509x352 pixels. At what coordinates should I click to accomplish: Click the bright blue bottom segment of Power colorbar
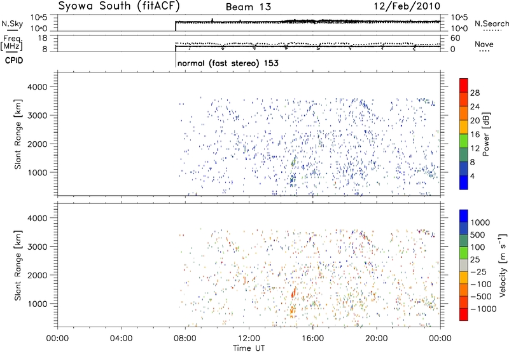click(x=464, y=182)
